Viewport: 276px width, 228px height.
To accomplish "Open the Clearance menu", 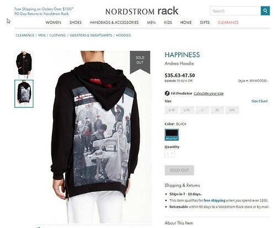I will point(228,23).
